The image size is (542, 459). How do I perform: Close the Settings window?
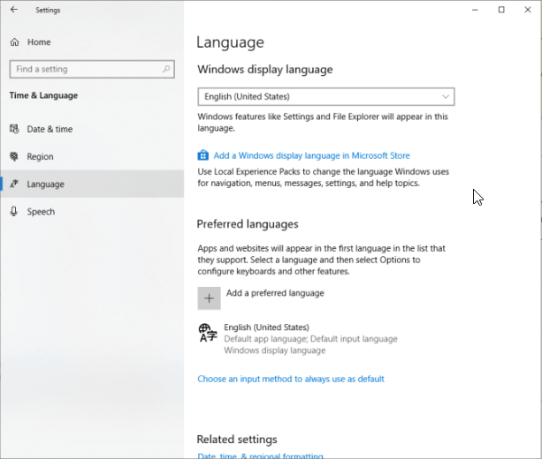tap(528, 10)
